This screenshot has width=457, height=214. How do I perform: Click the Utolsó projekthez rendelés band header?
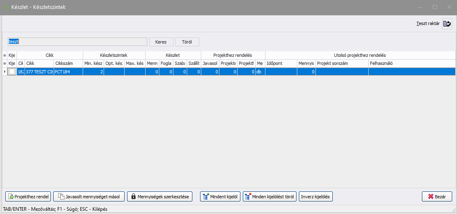(360, 55)
